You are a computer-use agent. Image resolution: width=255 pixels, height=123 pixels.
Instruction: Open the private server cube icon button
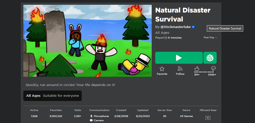210,58
